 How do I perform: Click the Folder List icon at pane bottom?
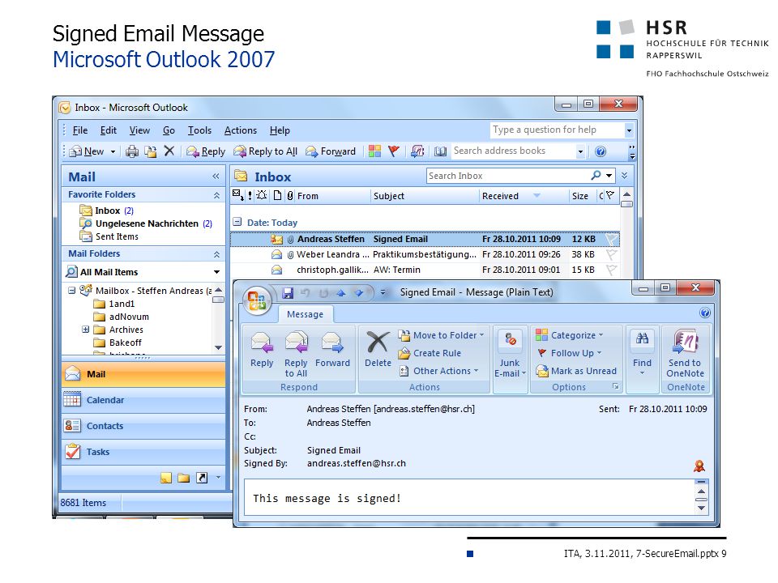(x=184, y=478)
